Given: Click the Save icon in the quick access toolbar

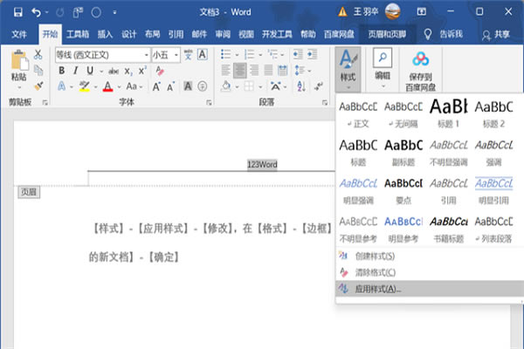Looking at the screenshot, I should (18, 12).
